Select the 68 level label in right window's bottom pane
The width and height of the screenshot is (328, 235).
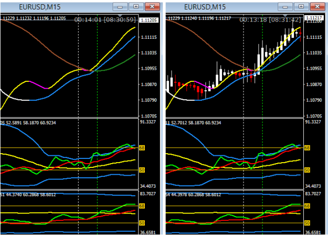coord(307,206)
